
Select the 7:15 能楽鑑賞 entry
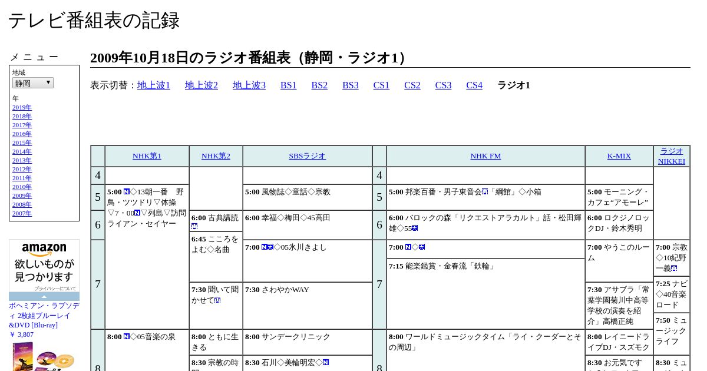[x=485, y=294]
